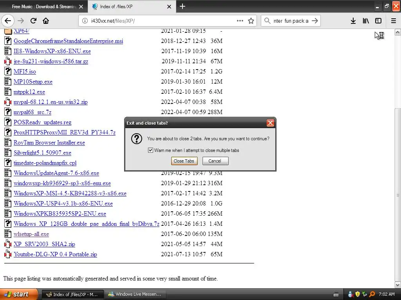Submit search with the arrow button
Image resolution: width=401 pixels, height=300 pixels.
pyautogui.click(x=315, y=21)
